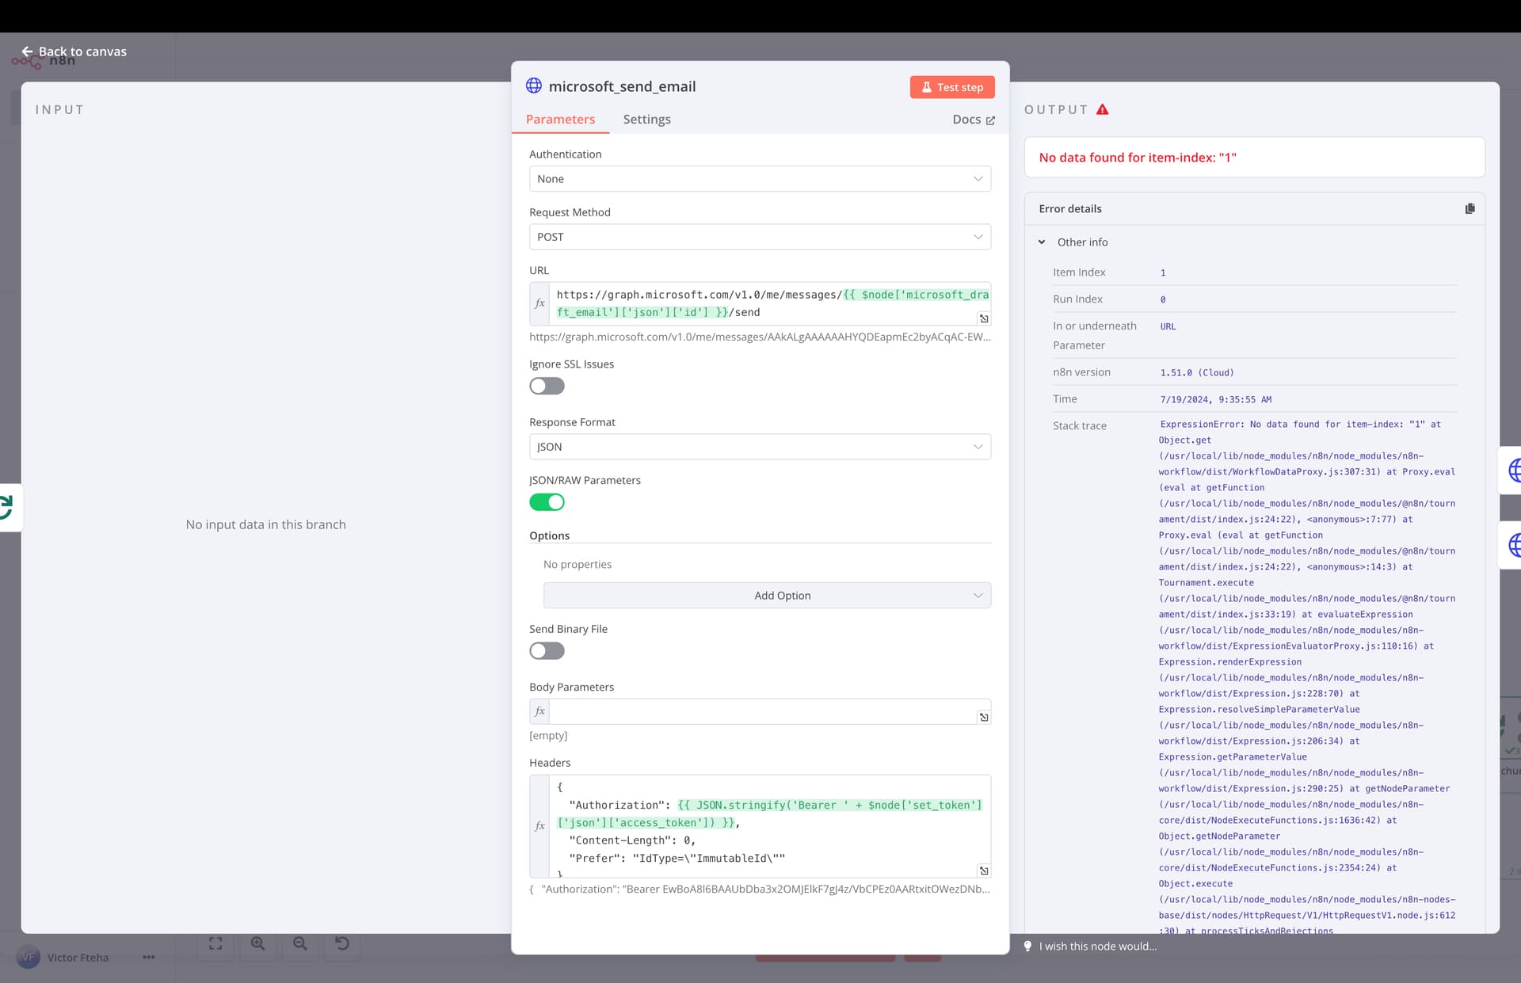Click the Body Parameters input field
Screen dimensions: 1521x983
point(760,711)
